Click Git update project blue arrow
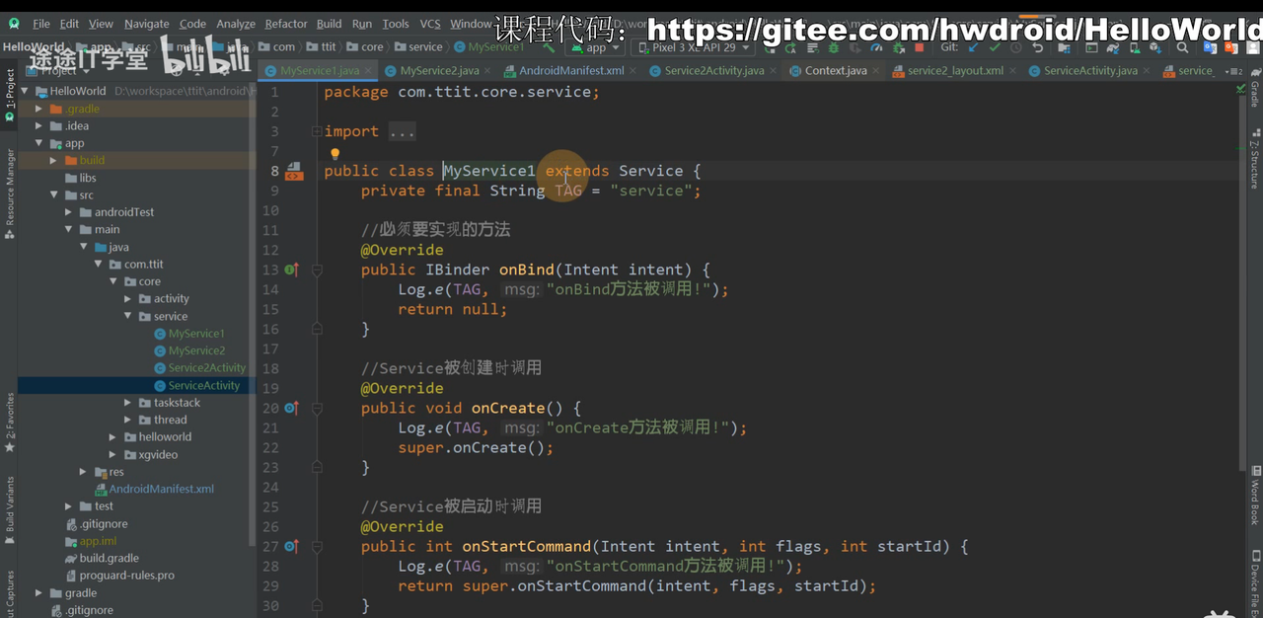The height and width of the screenshot is (618, 1263). [x=974, y=47]
